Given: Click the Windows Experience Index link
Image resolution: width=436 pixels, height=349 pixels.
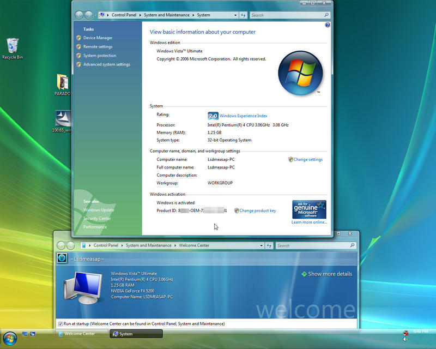Looking at the screenshot, I should tap(243, 116).
